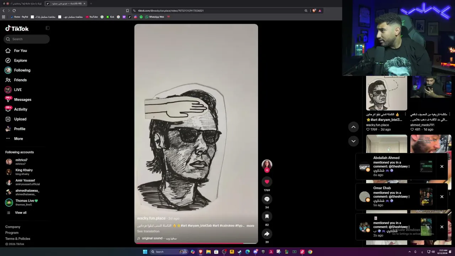
Task: Click the browser back button
Action: click(4, 11)
